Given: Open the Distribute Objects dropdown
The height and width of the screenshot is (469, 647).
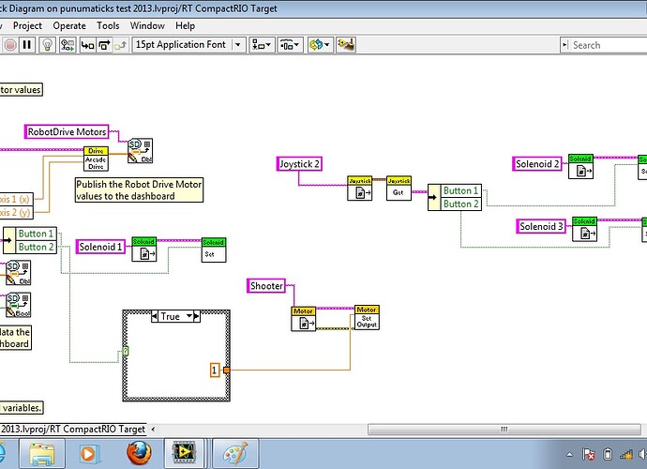Looking at the screenshot, I should [x=290, y=45].
